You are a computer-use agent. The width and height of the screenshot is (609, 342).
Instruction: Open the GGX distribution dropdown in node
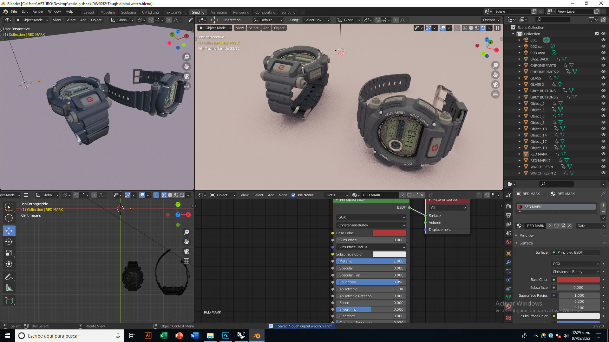[371, 217]
